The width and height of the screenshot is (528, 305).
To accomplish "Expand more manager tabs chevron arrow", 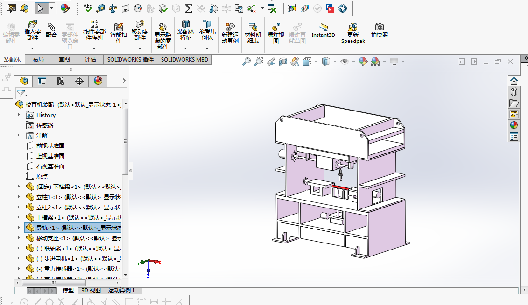I will (x=124, y=81).
